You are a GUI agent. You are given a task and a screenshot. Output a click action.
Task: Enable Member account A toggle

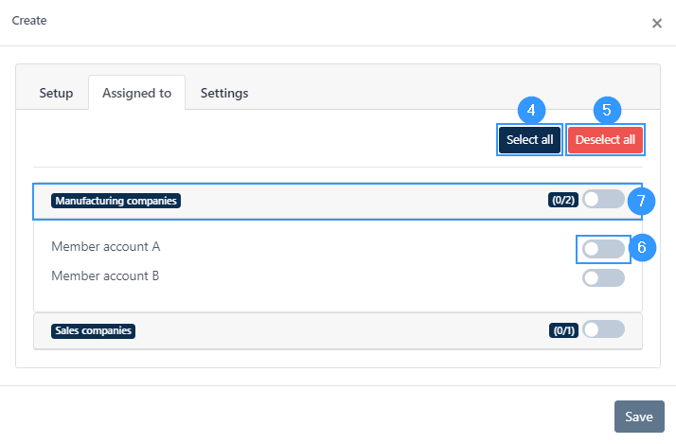[603, 249]
